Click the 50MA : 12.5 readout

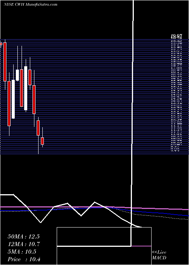click(x=23, y=237)
